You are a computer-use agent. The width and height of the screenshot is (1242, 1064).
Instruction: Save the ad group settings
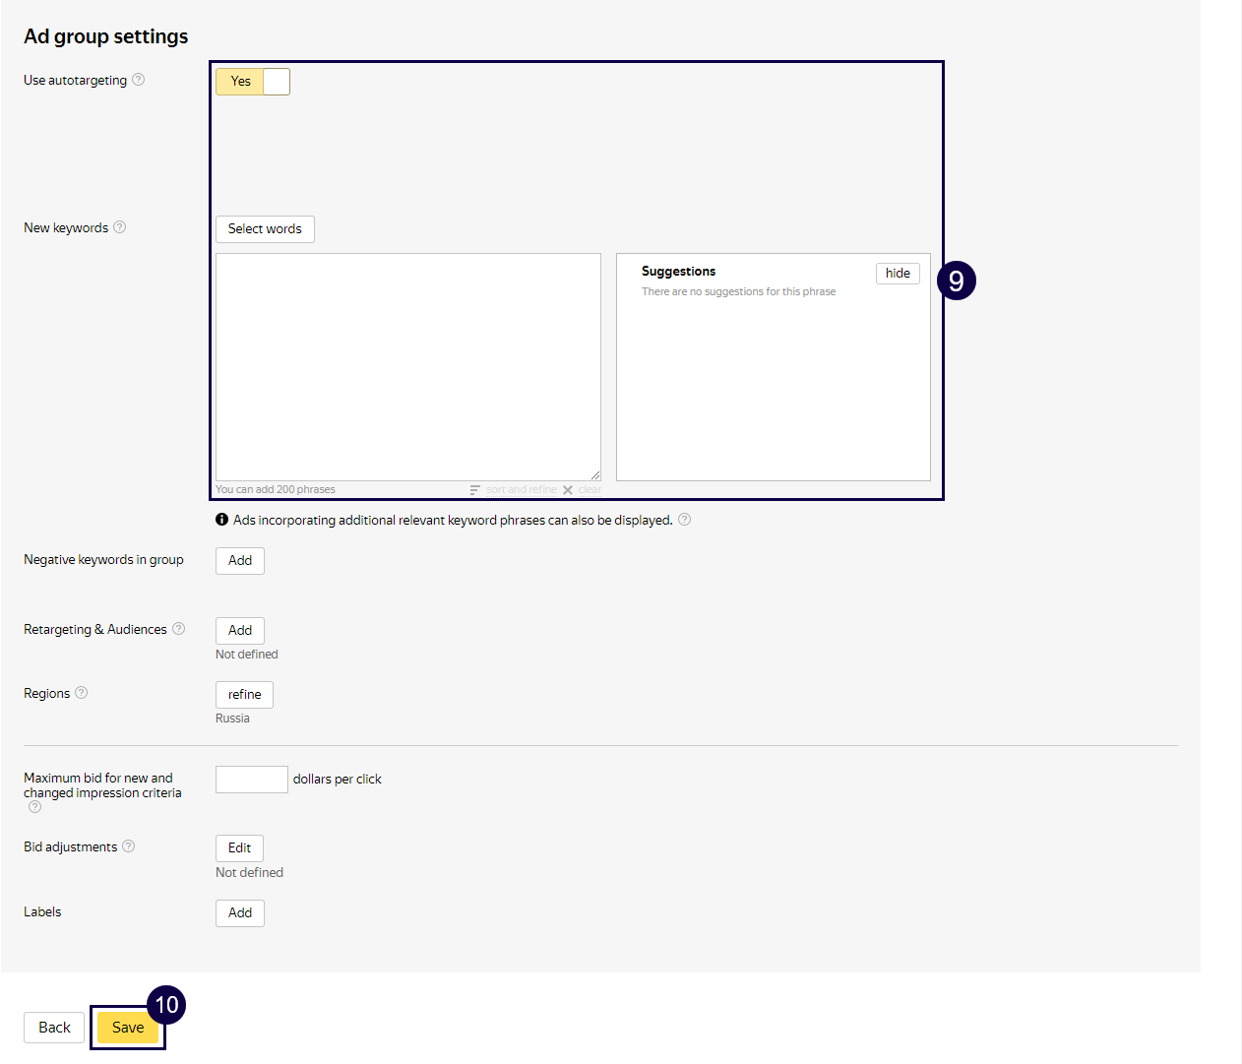point(128,1027)
